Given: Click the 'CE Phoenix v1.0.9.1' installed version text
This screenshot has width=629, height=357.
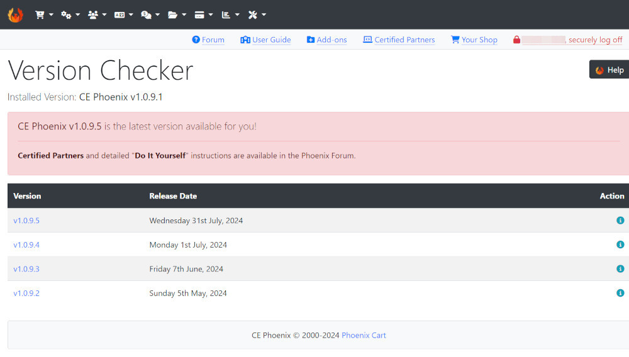Looking at the screenshot, I should pyautogui.click(x=121, y=97).
